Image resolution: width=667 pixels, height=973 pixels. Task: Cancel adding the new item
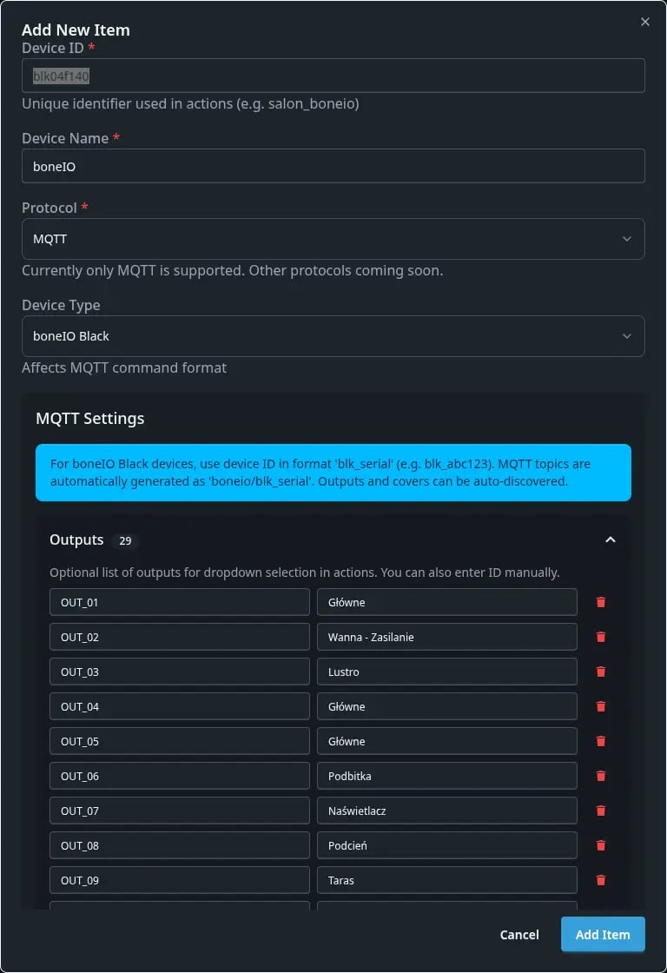pyautogui.click(x=518, y=935)
